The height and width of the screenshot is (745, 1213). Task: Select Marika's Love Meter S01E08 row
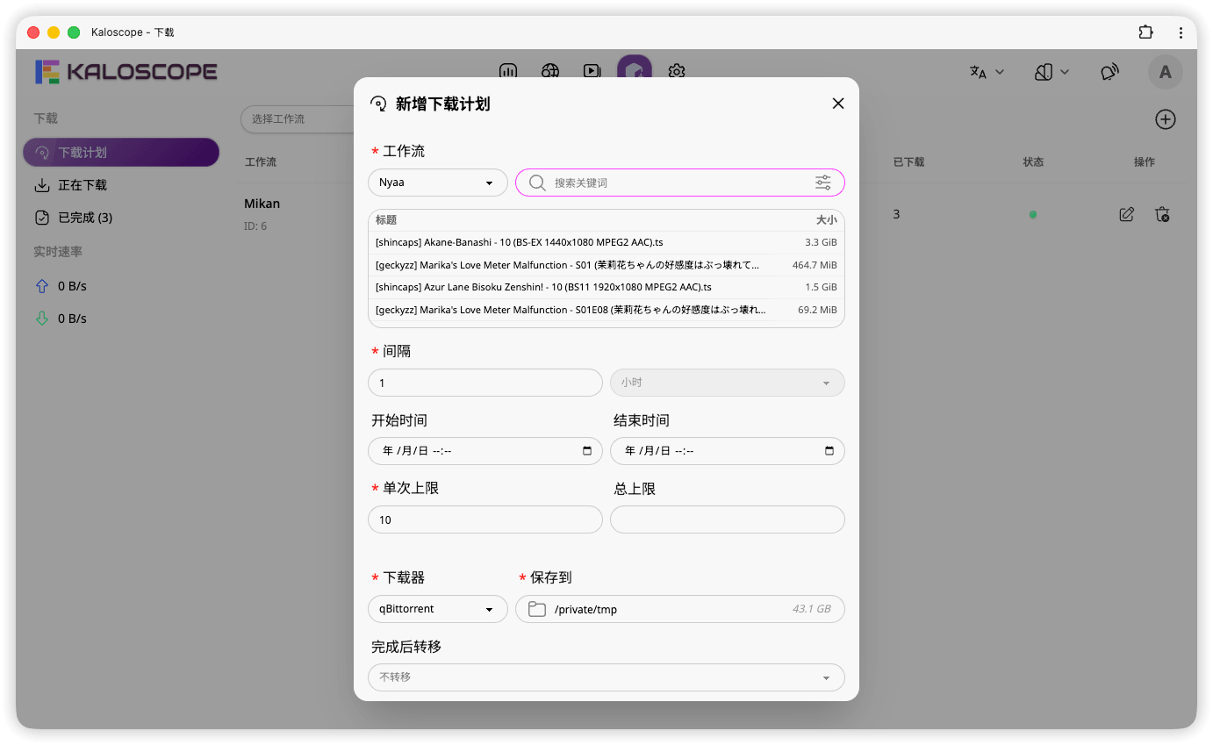click(x=606, y=310)
